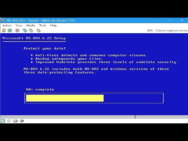Click '99% - Click to capture mouse' text
Viewport: 188px width, 141px height.
coord(167,31)
